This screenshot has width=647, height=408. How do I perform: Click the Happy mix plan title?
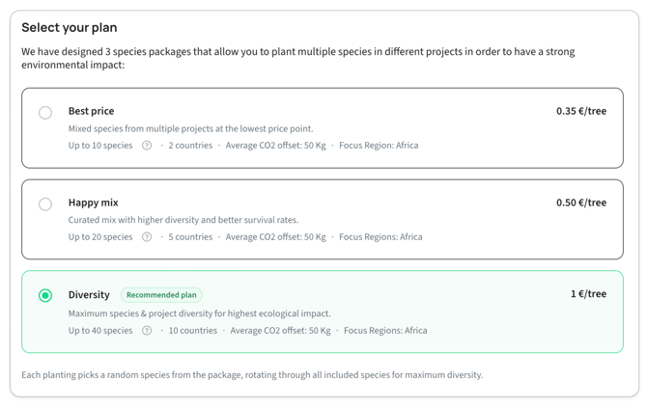pos(94,203)
